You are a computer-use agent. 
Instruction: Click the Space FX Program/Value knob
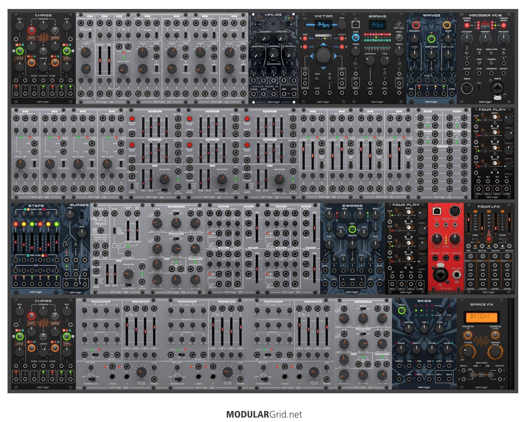[495, 351]
